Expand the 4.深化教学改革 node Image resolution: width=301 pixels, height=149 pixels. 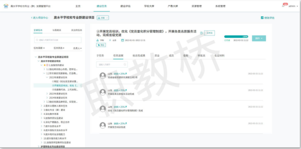(42, 114)
